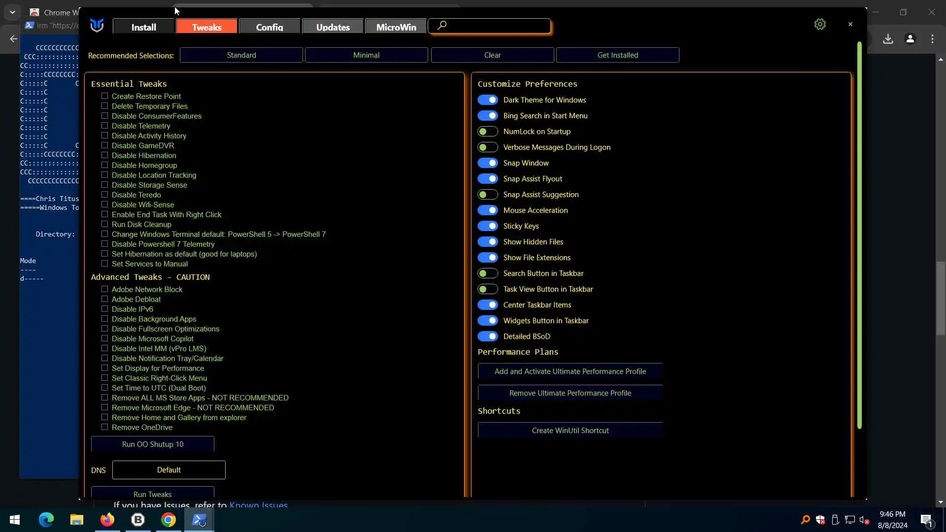
Task: Open the DNS Default dropdown
Action: pos(169,470)
